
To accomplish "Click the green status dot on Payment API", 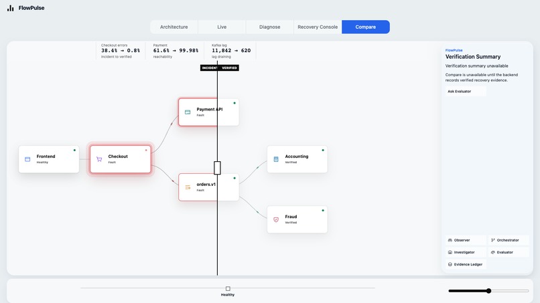I will coord(234,103).
